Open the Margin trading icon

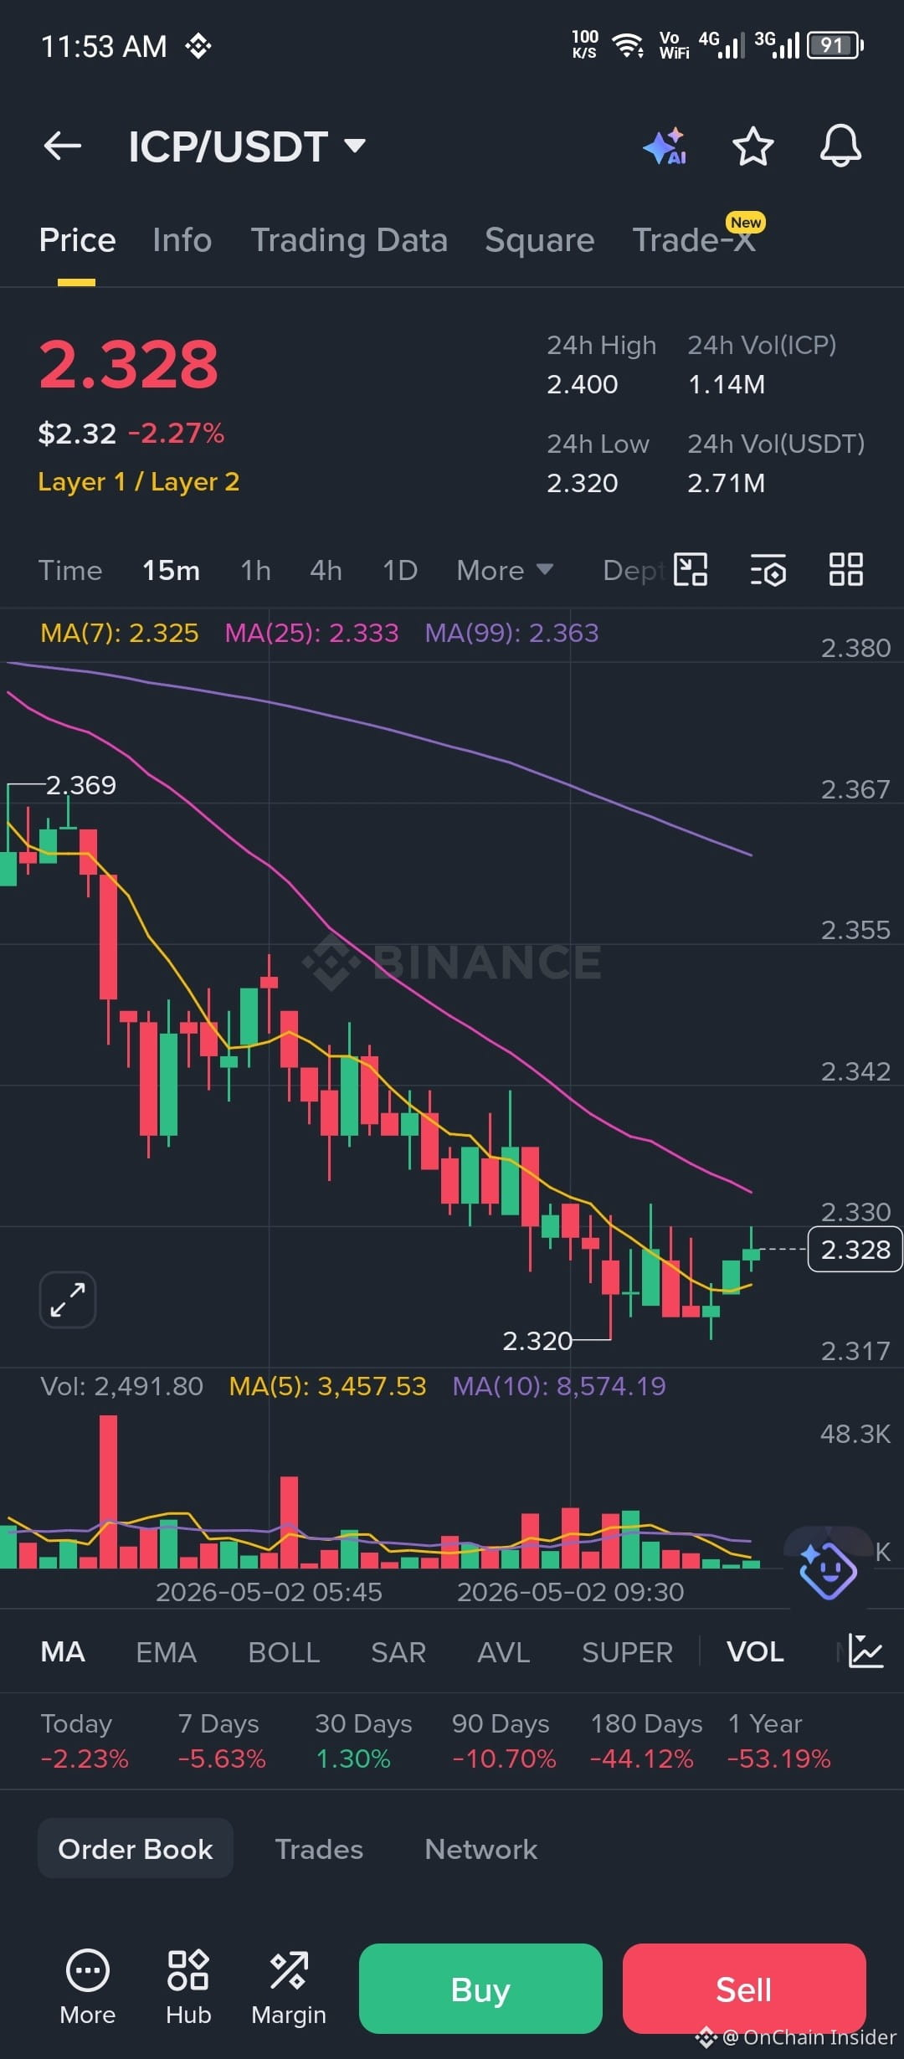tap(289, 1988)
